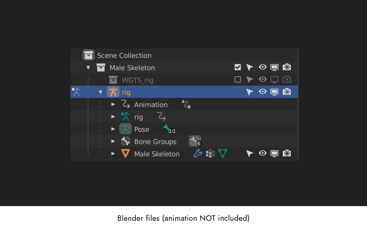Image resolution: width=367 pixels, height=229 pixels.
Task: Click the green bone icon with badge 10
Action: click(168, 129)
